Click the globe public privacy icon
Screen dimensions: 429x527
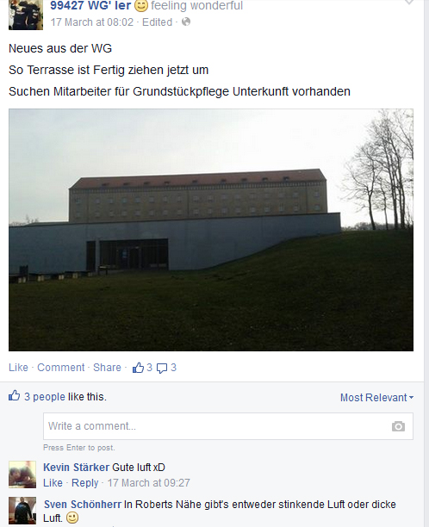[186, 22]
